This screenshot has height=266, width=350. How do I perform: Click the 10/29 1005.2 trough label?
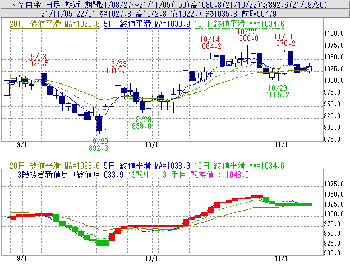click(278, 91)
